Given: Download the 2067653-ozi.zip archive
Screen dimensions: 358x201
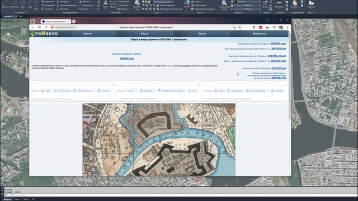Looking at the screenshot, I should pyautogui.click(x=277, y=56).
